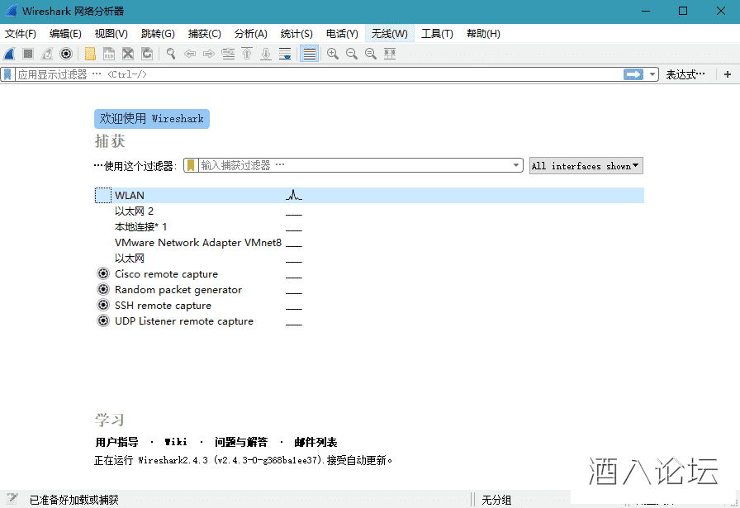Toggle auto-scroll during live capture
Screen dimensions: 740x508
click(x=285, y=54)
